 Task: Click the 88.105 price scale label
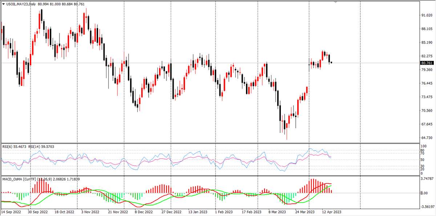[x=427, y=29]
